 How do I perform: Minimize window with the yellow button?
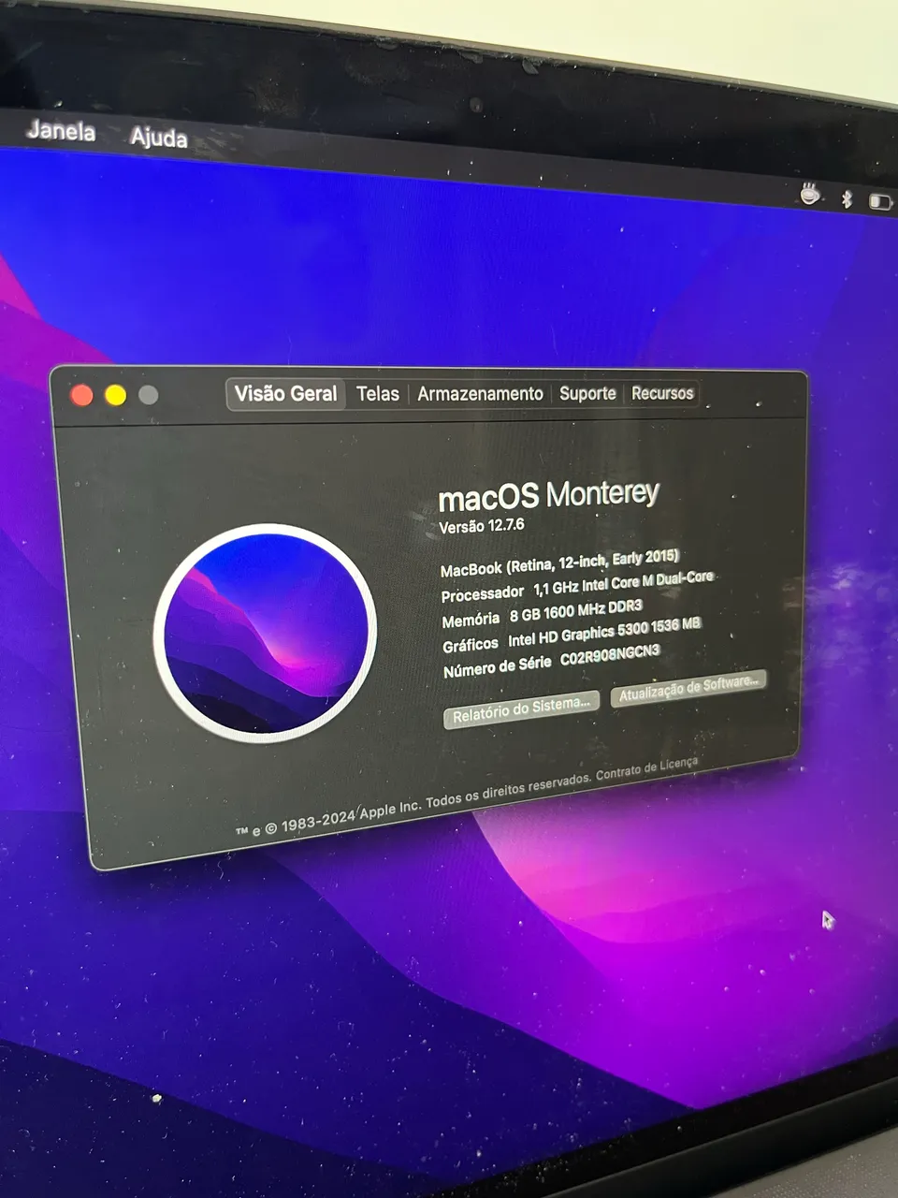(x=116, y=395)
